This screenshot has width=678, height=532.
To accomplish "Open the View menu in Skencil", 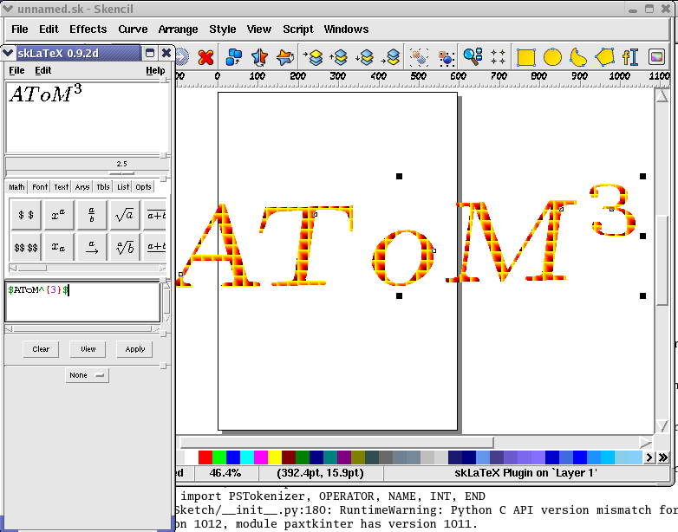I will click(x=259, y=29).
